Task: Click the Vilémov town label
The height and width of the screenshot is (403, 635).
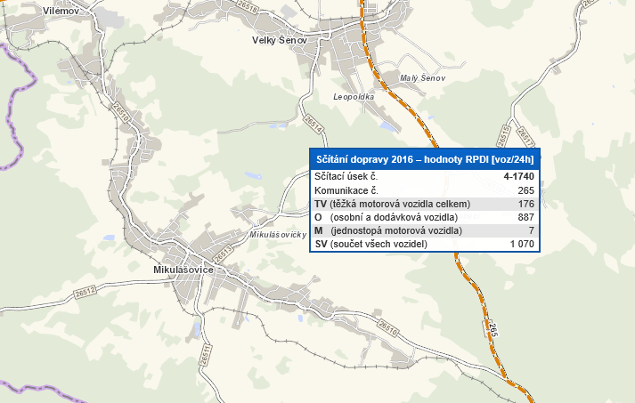Action: coord(61,11)
